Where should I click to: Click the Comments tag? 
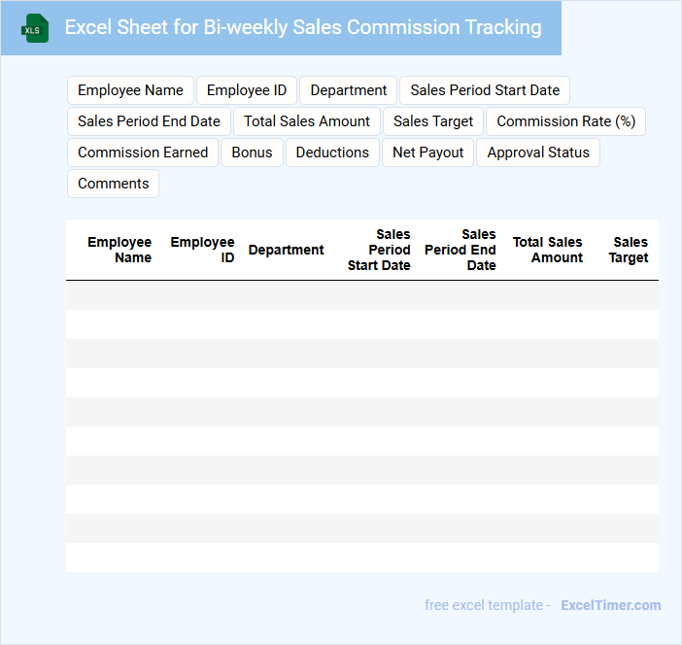pyautogui.click(x=113, y=184)
